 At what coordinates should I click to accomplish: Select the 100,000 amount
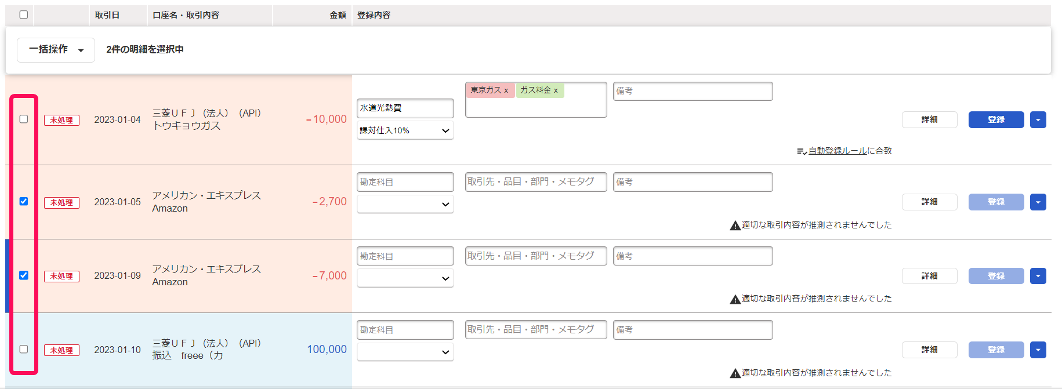click(x=327, y=350)
